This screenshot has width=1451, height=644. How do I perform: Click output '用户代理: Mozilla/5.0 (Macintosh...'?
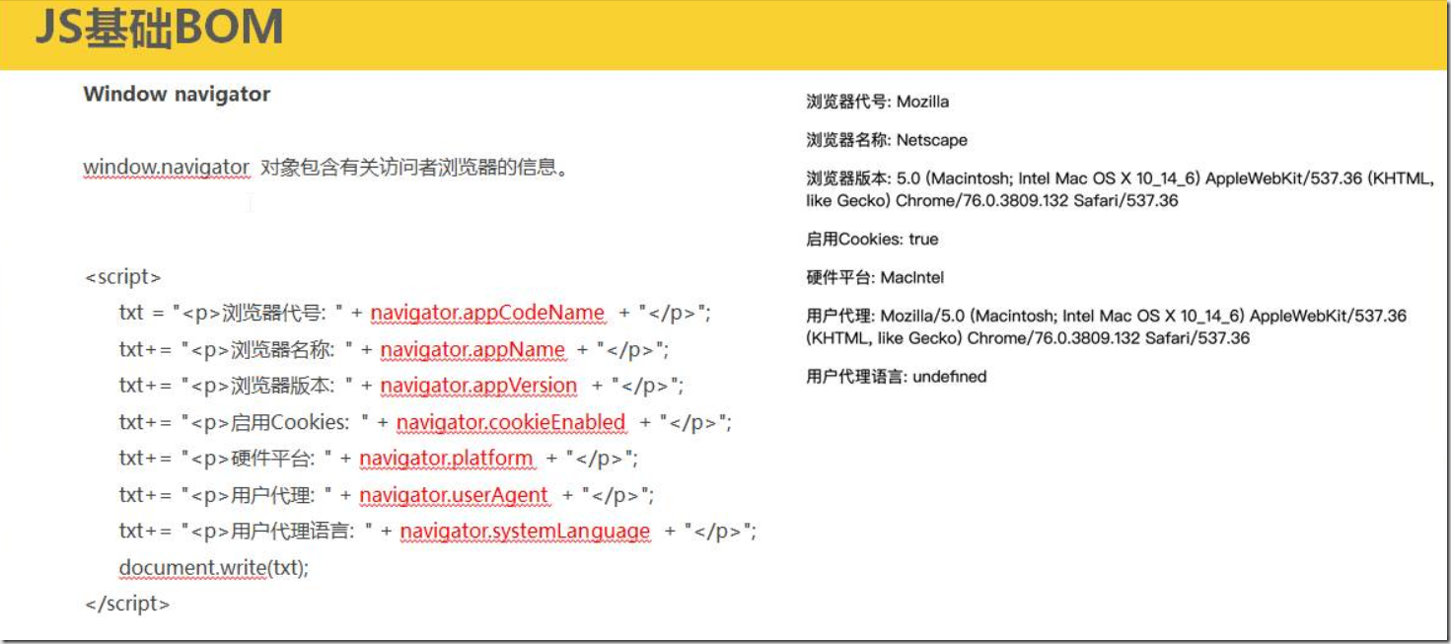point(1106,326)
